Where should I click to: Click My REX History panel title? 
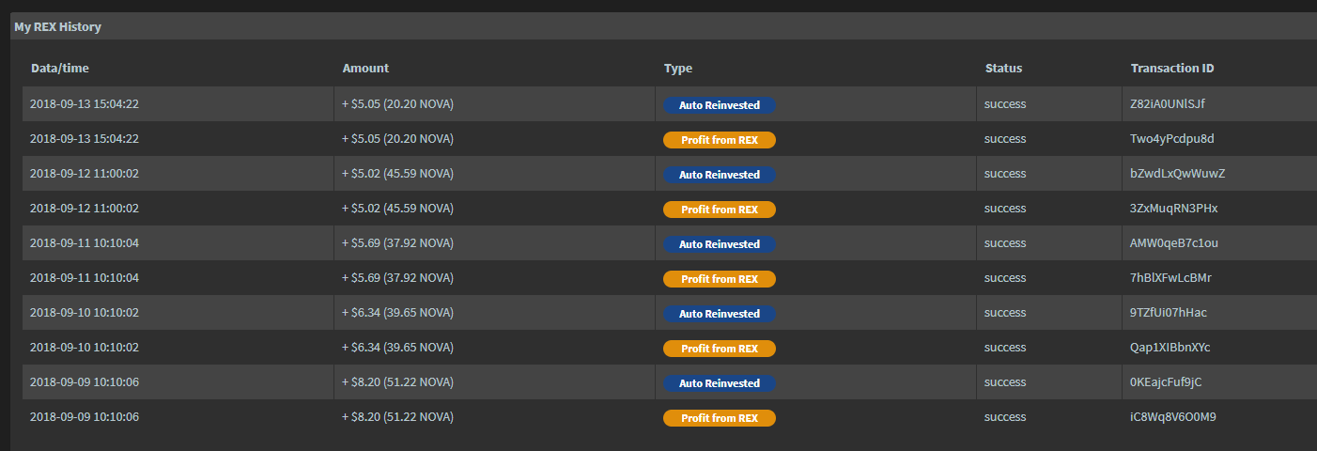[x=57, y=27]
